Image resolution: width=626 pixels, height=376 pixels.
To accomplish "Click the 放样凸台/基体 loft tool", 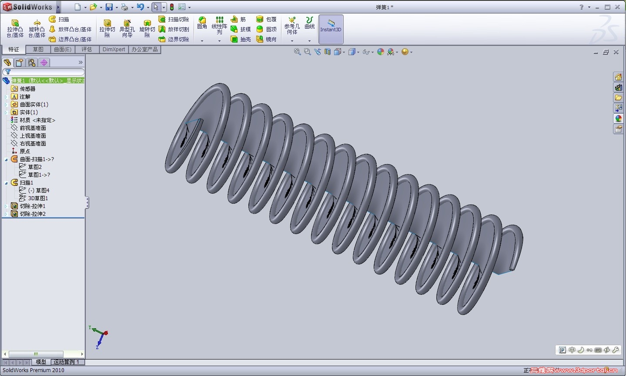I will click(x=70, y=29).
